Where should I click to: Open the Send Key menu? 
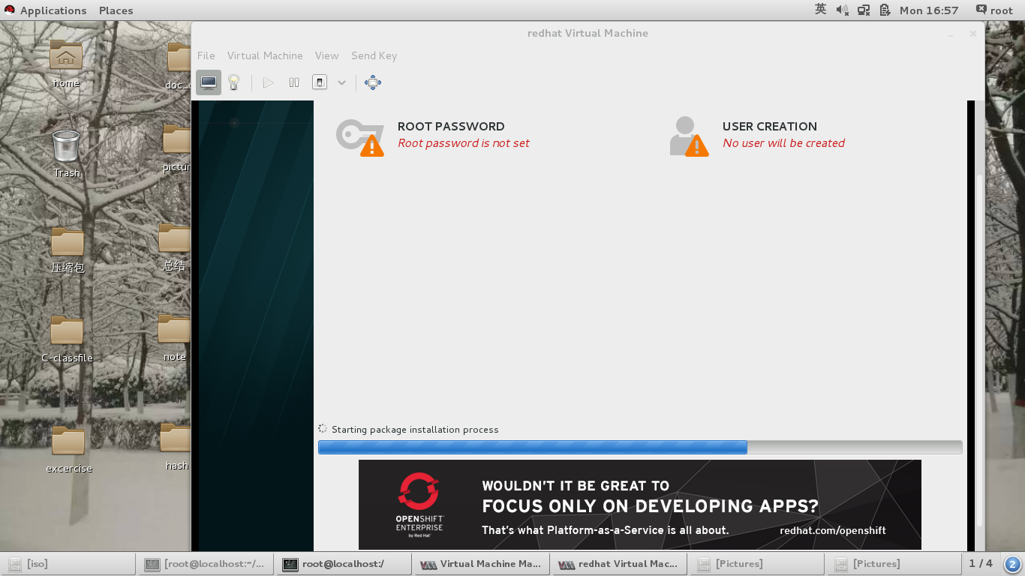tap(374, 55)
